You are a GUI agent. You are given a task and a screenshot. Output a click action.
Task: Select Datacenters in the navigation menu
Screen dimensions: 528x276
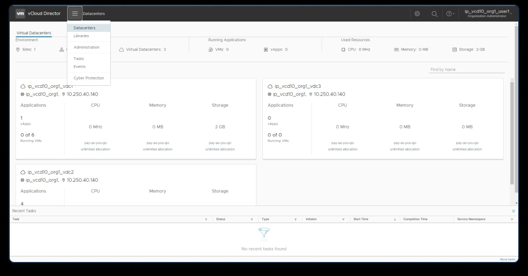click(x=89, y=28)
